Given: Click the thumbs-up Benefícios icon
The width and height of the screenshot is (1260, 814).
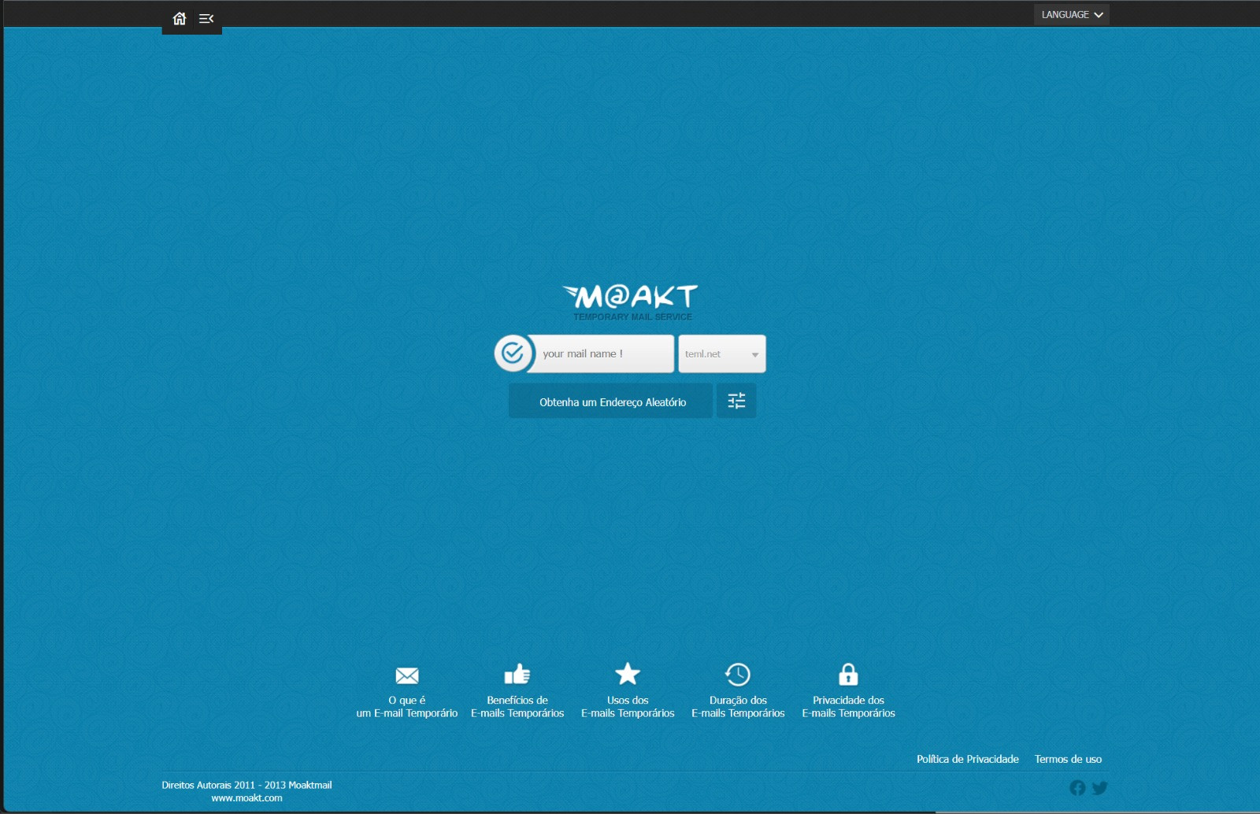Looking at the screenshot, I should coord(517,674).
